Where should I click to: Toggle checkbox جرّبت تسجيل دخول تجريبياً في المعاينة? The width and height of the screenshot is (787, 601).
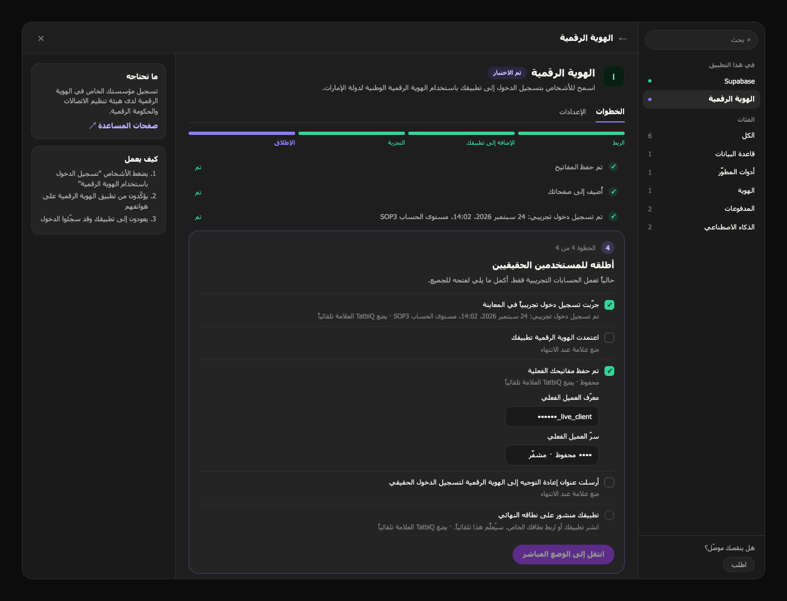pyautogui.click(x=609, y=305)
